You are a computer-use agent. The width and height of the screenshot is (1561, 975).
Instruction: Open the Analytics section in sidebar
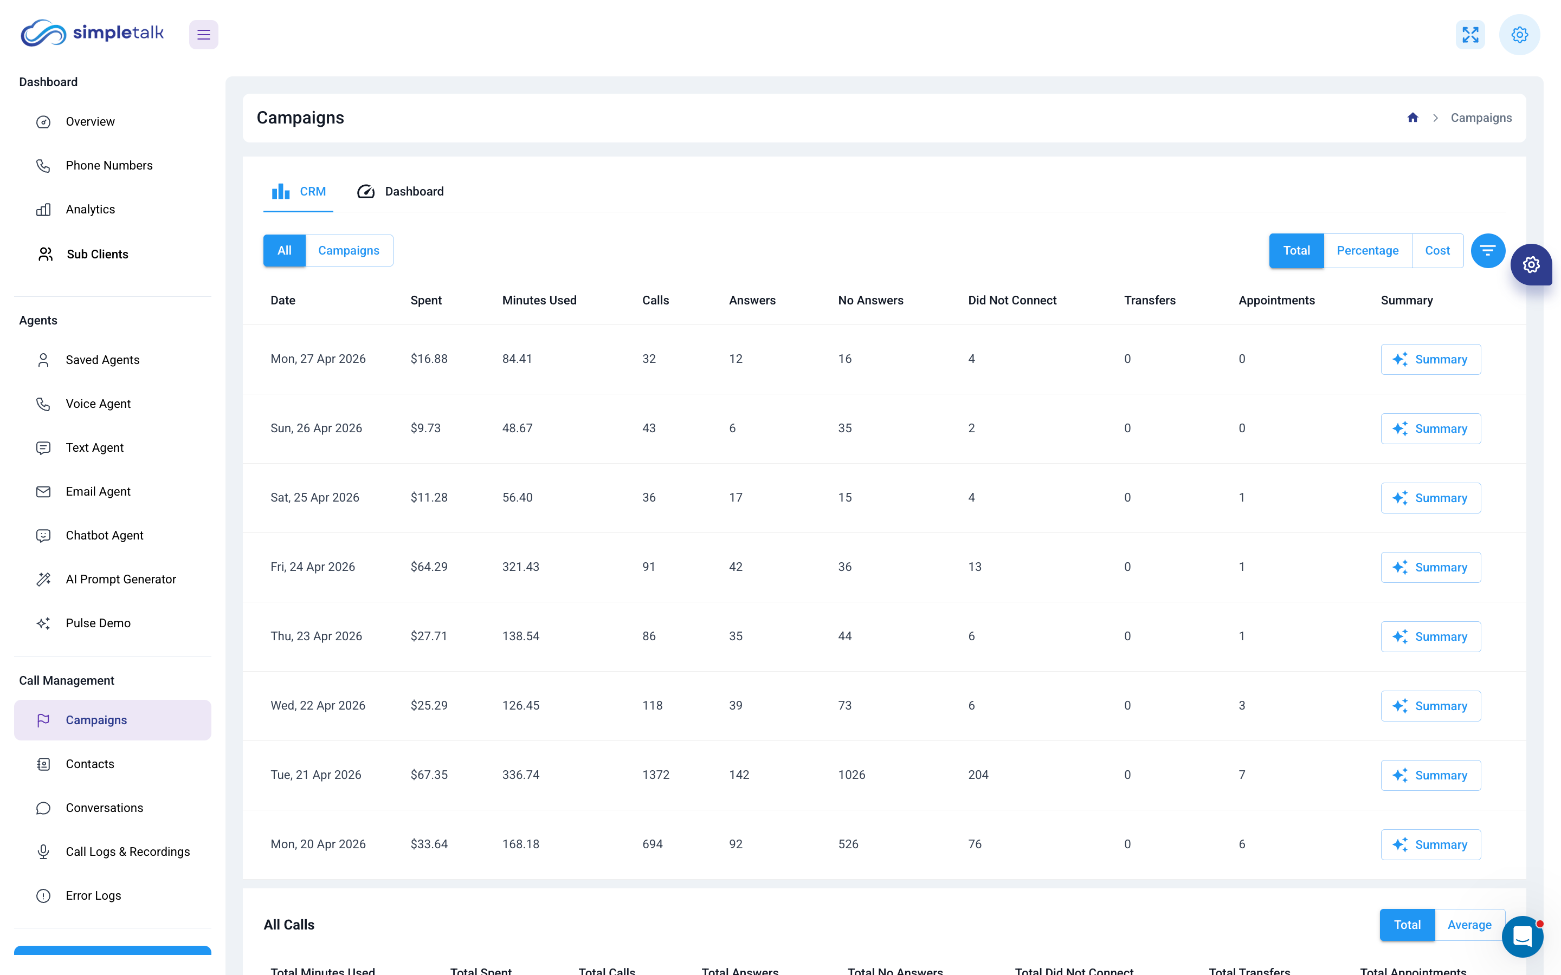point(91,209)
